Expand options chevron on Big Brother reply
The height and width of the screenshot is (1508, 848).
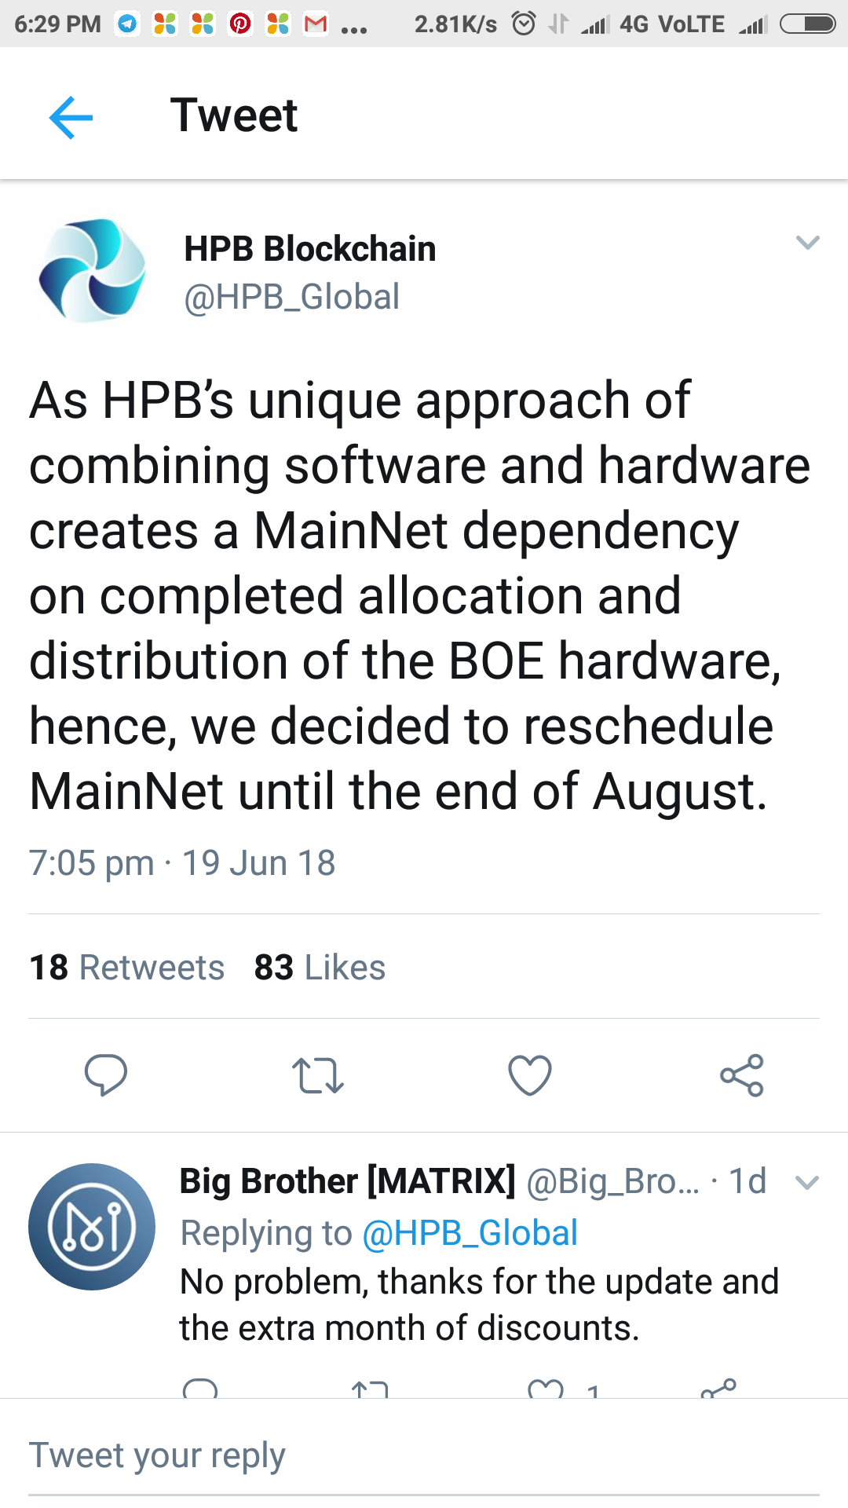tap(807, 1182)
